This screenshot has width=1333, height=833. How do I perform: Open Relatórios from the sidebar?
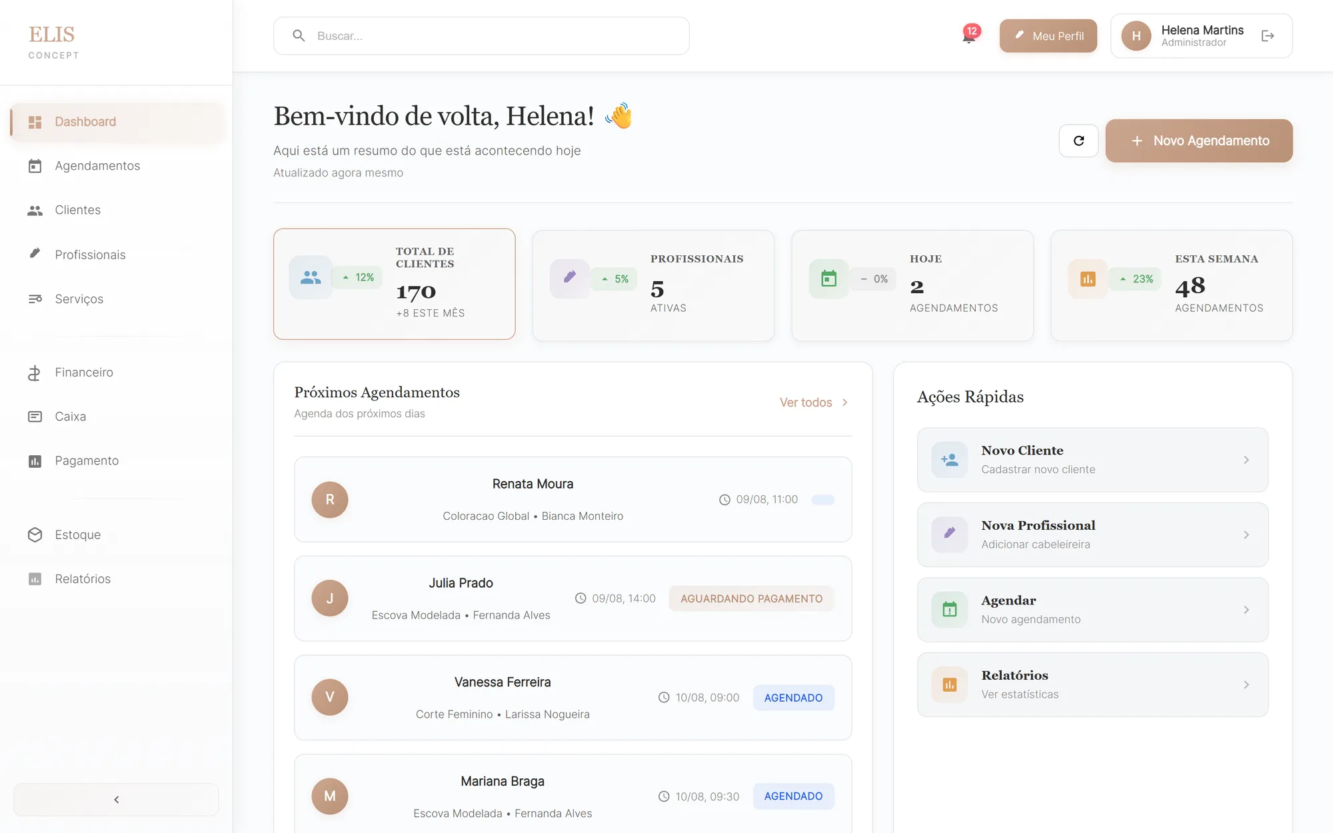117,579
